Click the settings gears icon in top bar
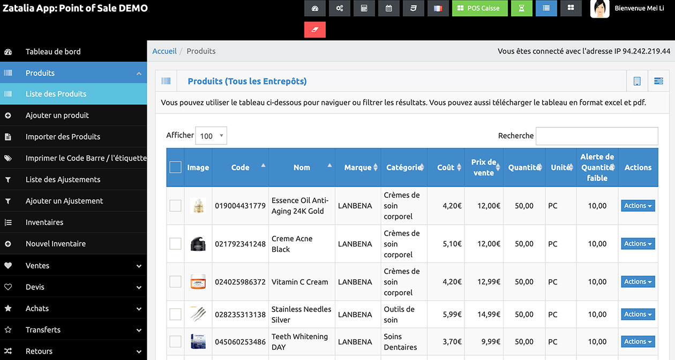Viewport: 675px width, 360px height. coord(340,8)
